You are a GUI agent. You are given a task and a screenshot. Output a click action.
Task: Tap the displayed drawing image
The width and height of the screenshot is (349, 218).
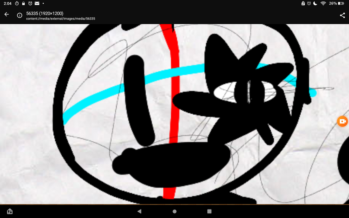[174, 114]
